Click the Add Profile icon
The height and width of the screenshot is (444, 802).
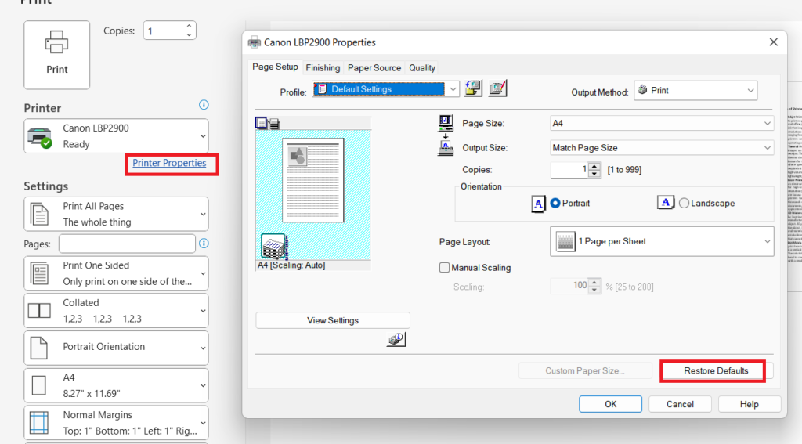click(x=473, y=88)
